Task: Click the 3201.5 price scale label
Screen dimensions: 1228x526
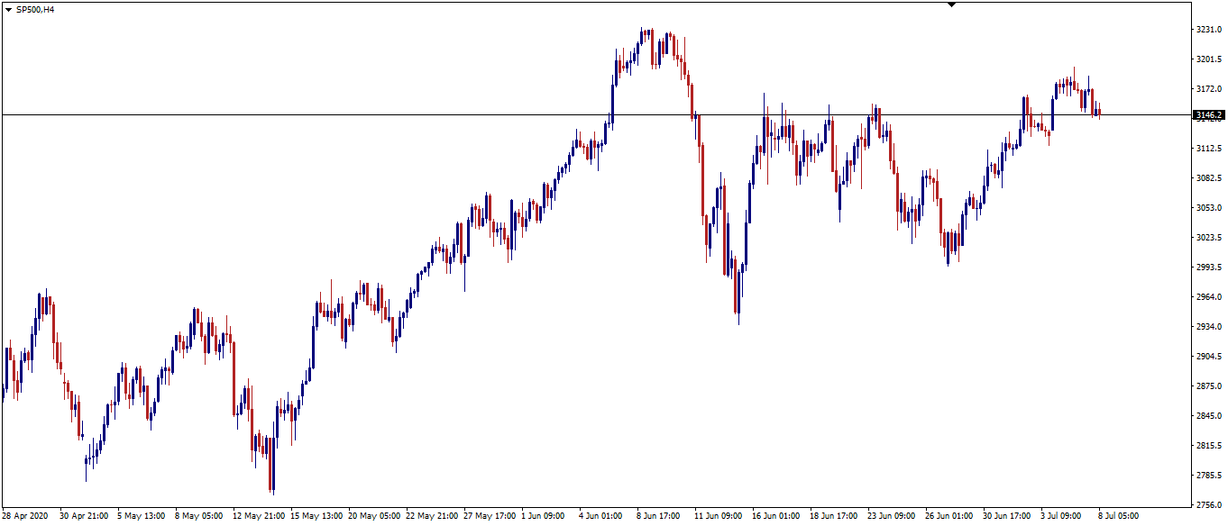Action: pyautogui.click(x=1208, y=59)
